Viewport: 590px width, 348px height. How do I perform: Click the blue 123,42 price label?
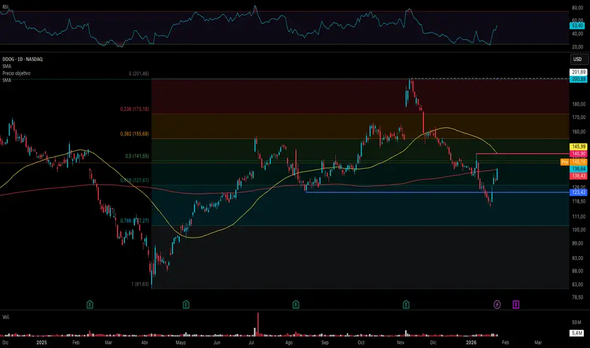coord(579,192)
